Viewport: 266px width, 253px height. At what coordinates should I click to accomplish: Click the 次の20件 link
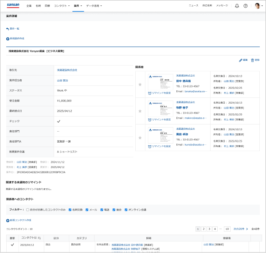239,229
